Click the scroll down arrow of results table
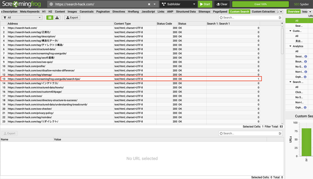Viewport: 313px width, 179px height. 282,124
